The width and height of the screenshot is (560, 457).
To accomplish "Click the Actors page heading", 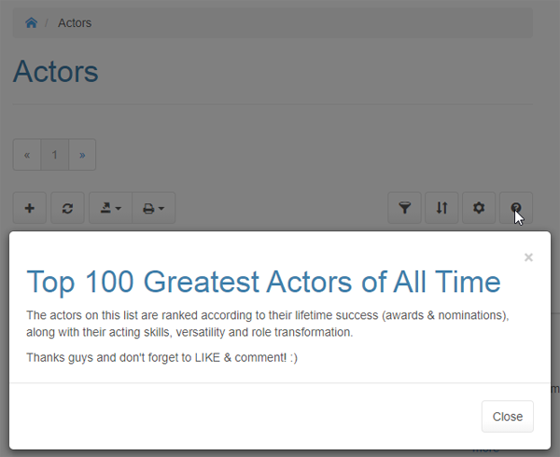I will [56, 72].
